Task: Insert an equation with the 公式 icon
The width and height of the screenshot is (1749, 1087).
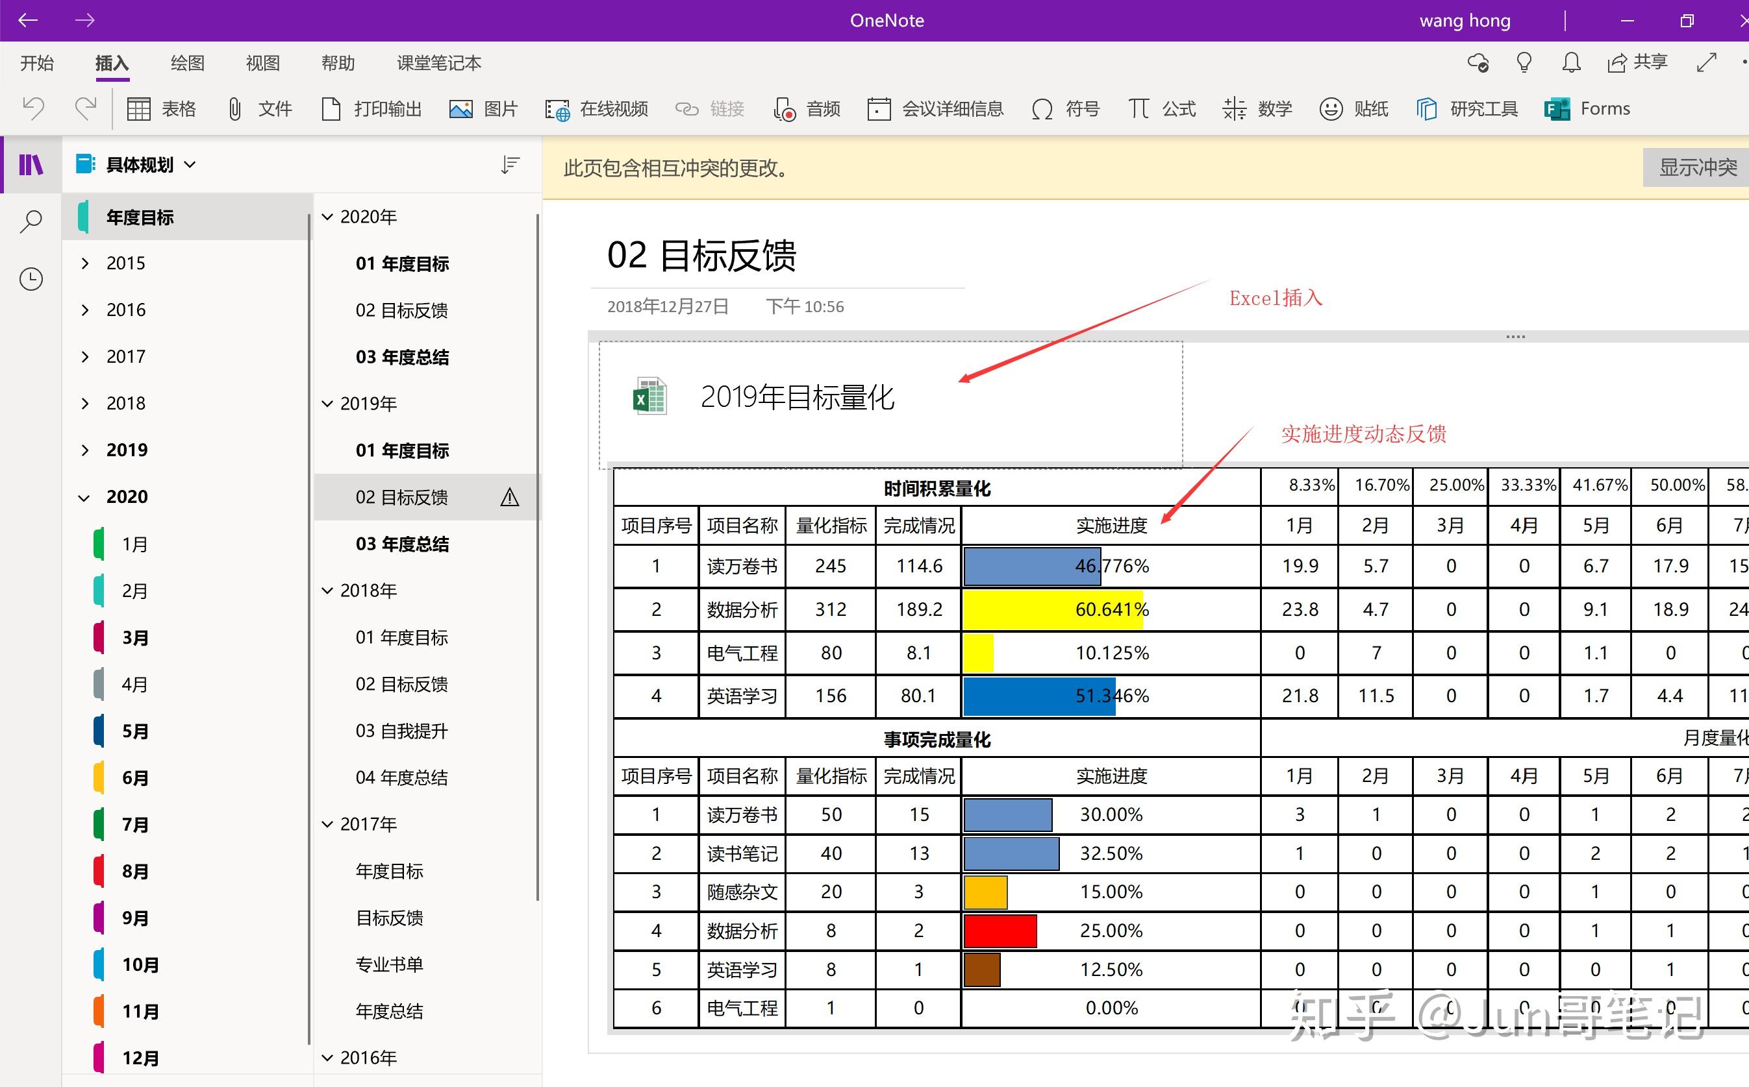Action: click(1161, 108)
